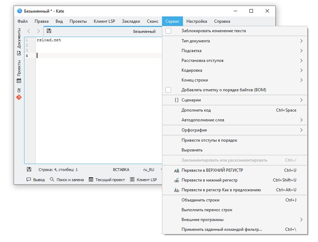Screen dimensions: 318x242
Task: Expand the Конец строки submenu
Action: pyautogui.click(x=235, y=80)
